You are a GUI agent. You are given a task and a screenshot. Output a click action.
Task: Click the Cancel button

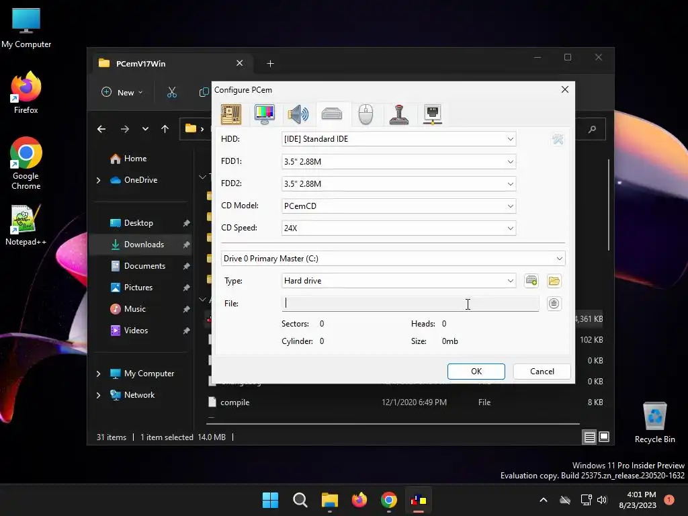pos(542,371)
